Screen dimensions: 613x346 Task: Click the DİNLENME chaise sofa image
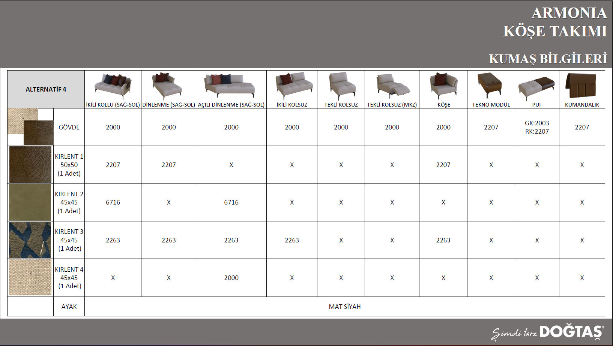click(x=167, y=85)
